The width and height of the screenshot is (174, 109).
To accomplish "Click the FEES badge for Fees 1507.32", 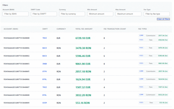I will (141, 87).
